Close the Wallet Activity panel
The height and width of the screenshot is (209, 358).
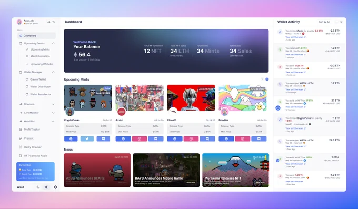(341, 22)
